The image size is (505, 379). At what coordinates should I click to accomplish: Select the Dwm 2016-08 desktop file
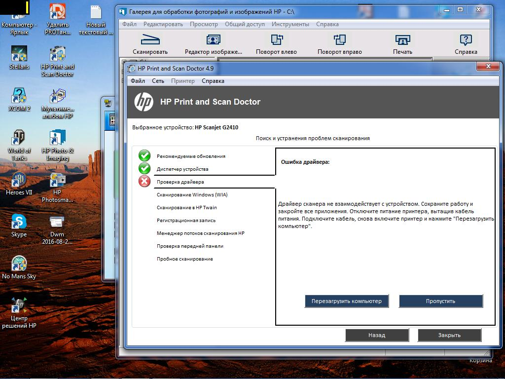pos(57,229)
